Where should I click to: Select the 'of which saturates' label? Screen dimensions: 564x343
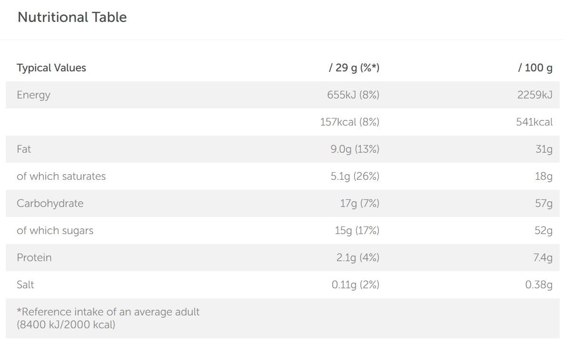[61, 176]
